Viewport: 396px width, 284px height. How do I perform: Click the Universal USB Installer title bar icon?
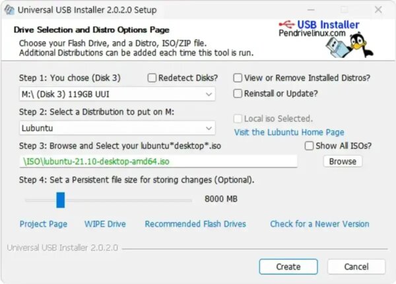(x=9, y=10)
